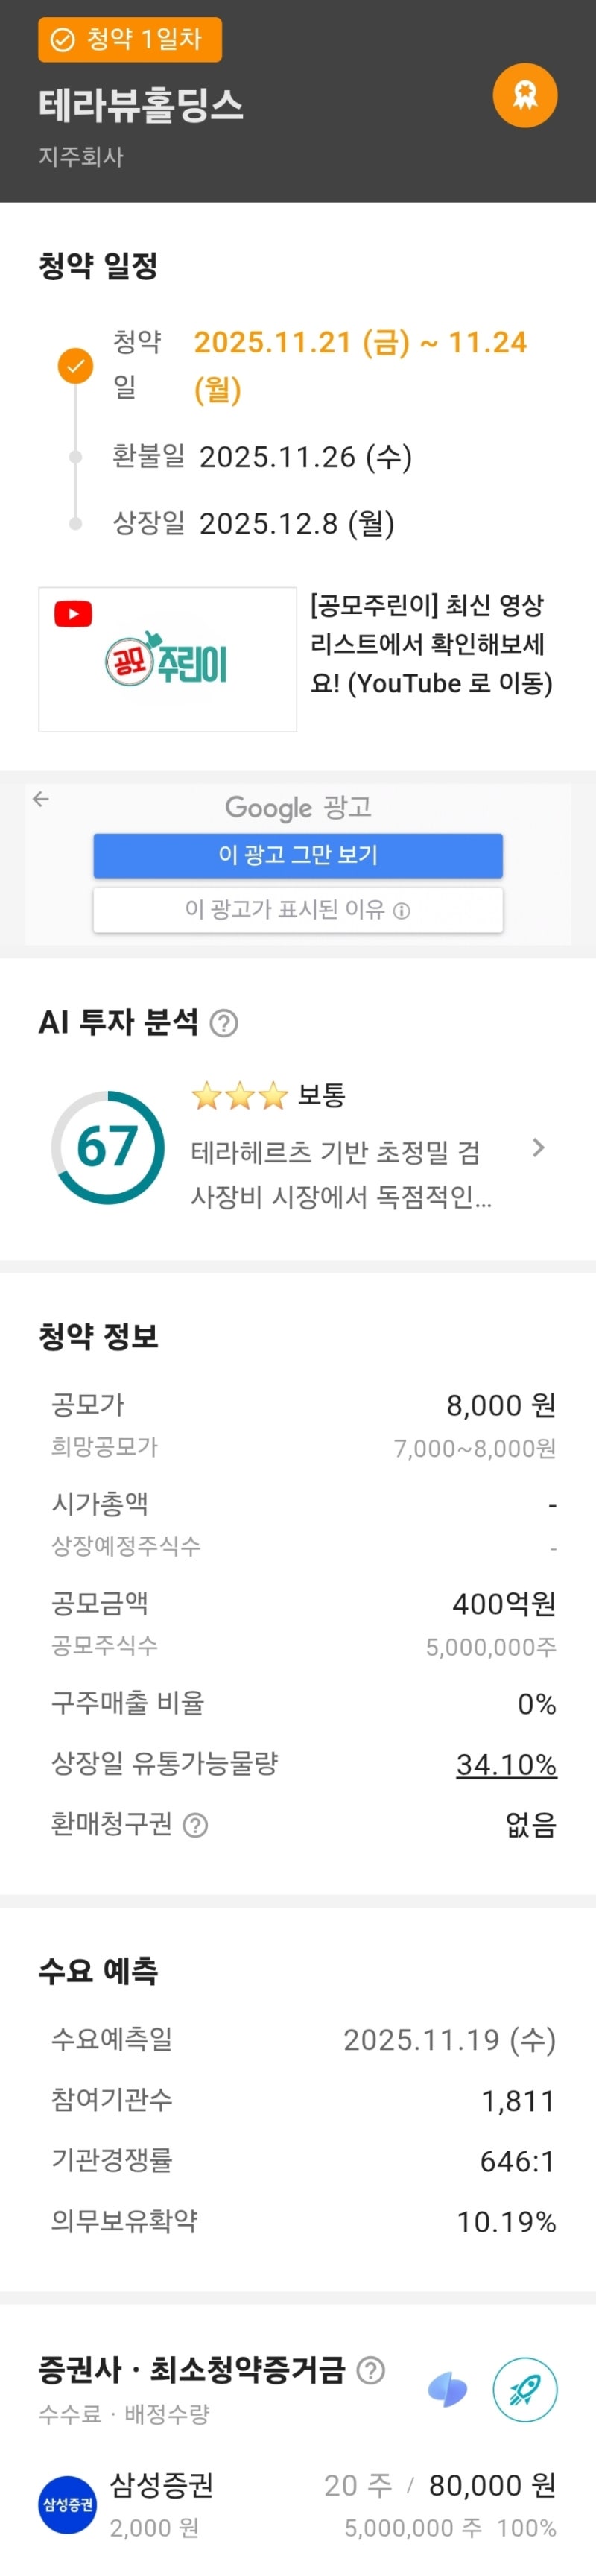
Task: Click the back arrow in Google ad
Action: click(41, 798)
